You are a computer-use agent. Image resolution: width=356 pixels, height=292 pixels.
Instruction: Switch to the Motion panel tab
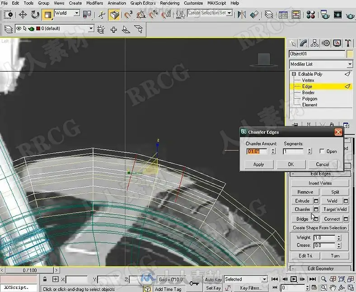(326, 43)
